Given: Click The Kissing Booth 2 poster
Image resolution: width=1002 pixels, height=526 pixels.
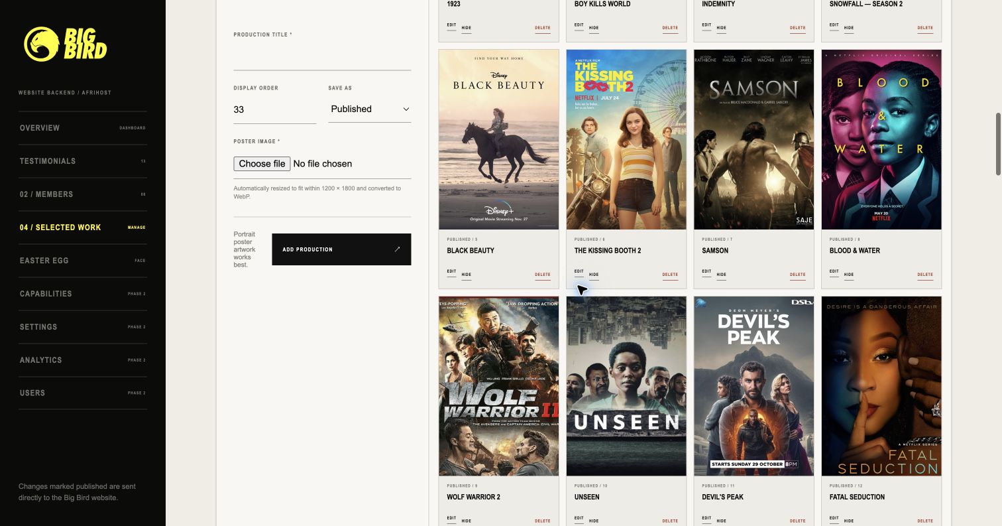Looking at the screenshot, I should click(x=626, y=139).
